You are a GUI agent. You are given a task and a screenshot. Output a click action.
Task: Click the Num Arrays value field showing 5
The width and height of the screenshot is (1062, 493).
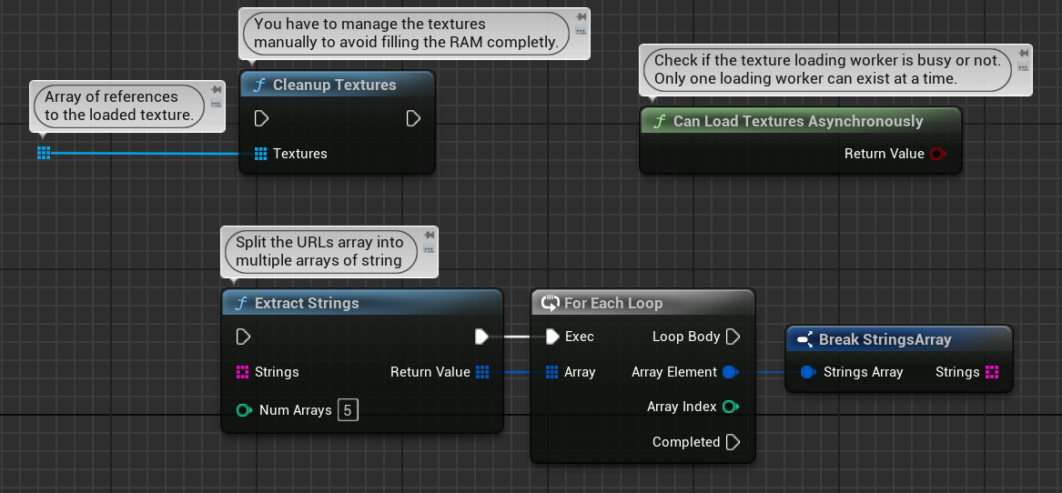coord(348,410)
